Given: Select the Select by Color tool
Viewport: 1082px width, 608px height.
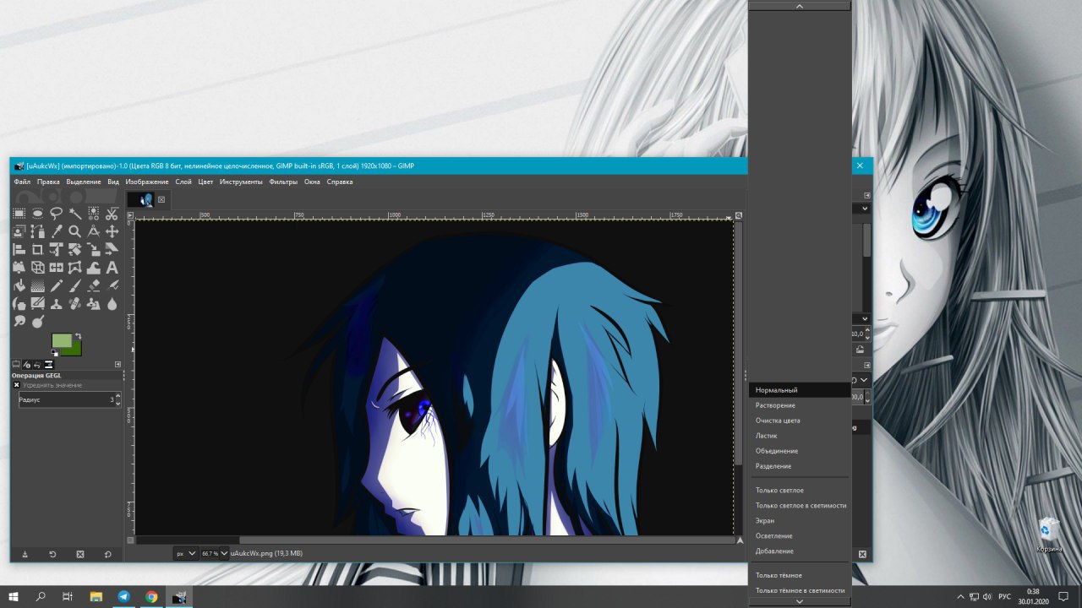Looking at the screenshot, I should 94,214.
